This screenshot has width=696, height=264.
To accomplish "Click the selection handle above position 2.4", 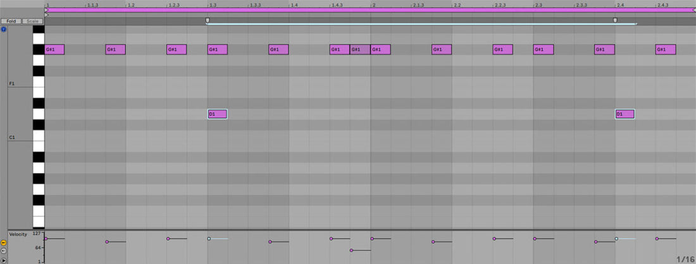I will tap(615, 20).
